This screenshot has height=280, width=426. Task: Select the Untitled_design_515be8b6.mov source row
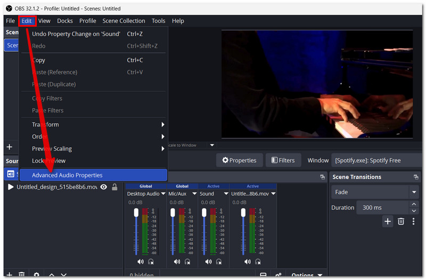63,187
